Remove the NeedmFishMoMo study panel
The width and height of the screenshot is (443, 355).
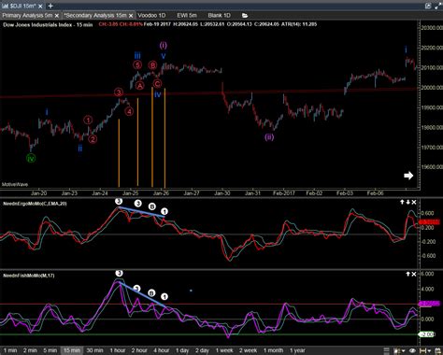point(414,274)
